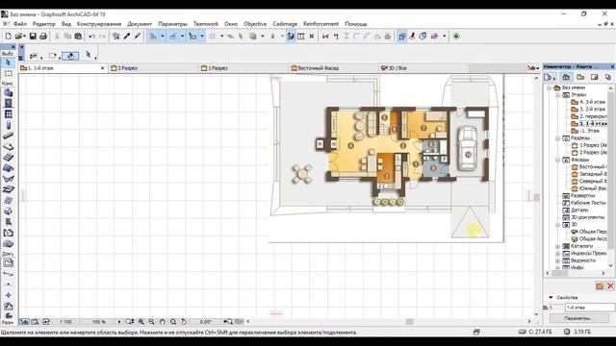Click the pan hand icon in bottom bar
616x346 pixels.
click(x=163, y=322)
